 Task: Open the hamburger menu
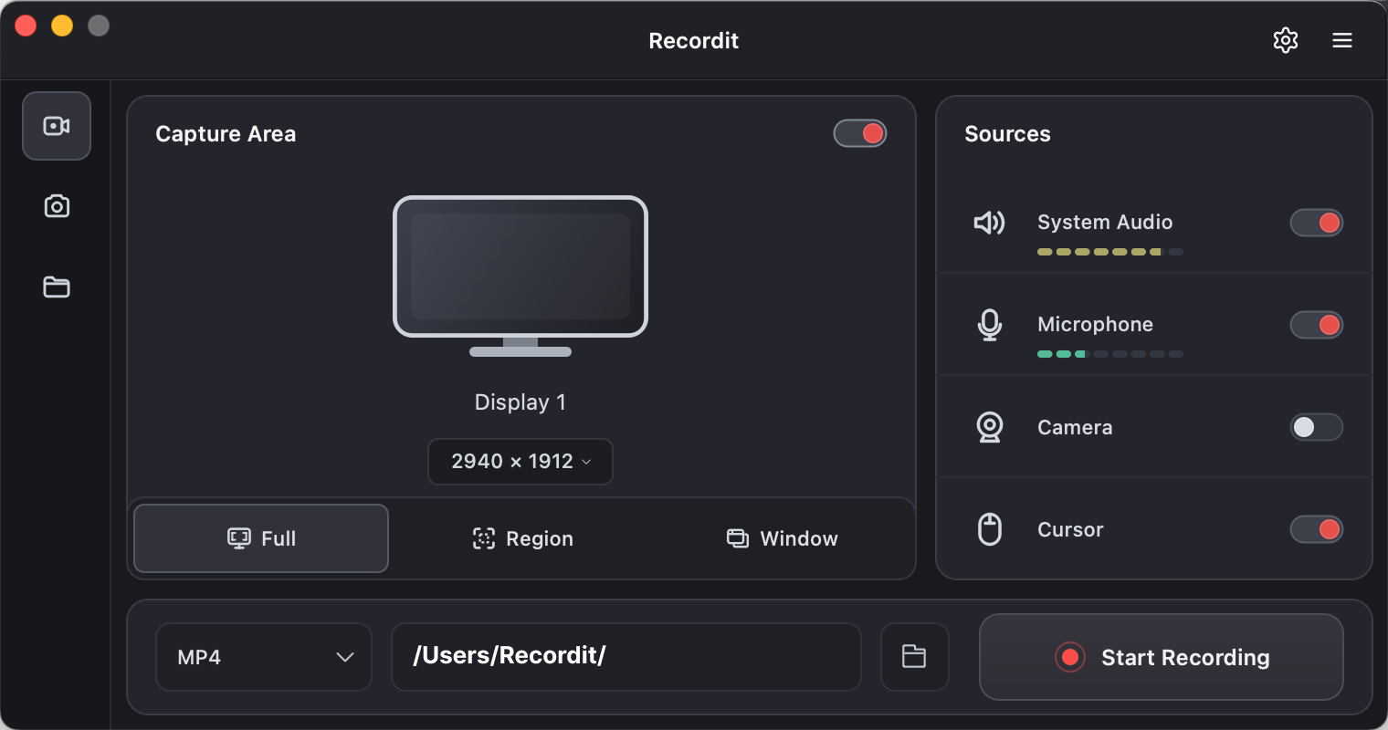[x=1342, y=40]
